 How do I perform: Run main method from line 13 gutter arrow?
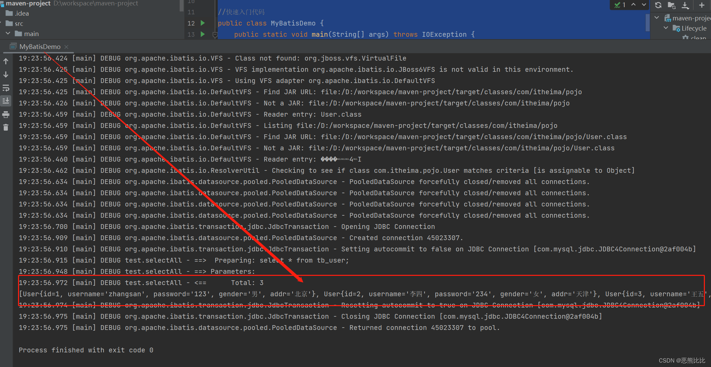click(203, 34)
